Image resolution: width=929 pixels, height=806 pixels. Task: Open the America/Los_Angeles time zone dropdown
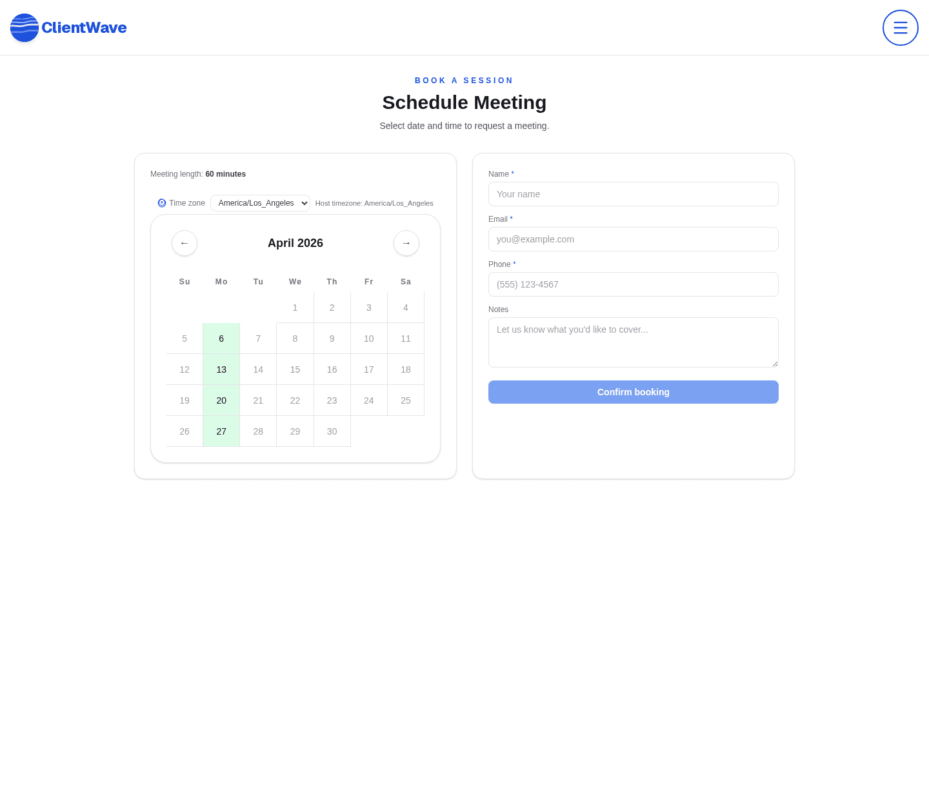pyautogui.click(x=260, y=203)
